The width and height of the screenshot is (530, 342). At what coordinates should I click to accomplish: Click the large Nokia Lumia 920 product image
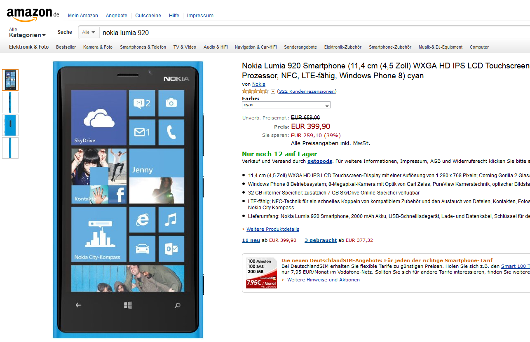(128, 200)
